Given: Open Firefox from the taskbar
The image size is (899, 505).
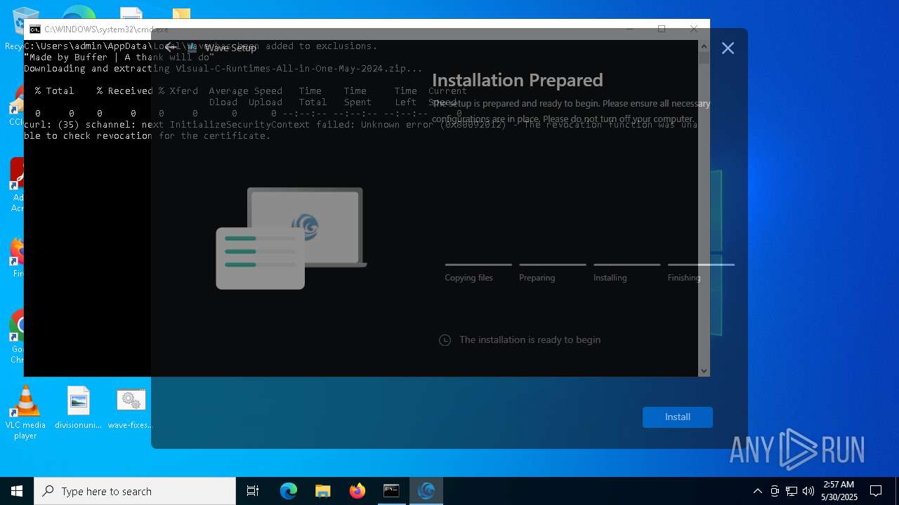Looking at the screenshot, I should pos(357,491).
